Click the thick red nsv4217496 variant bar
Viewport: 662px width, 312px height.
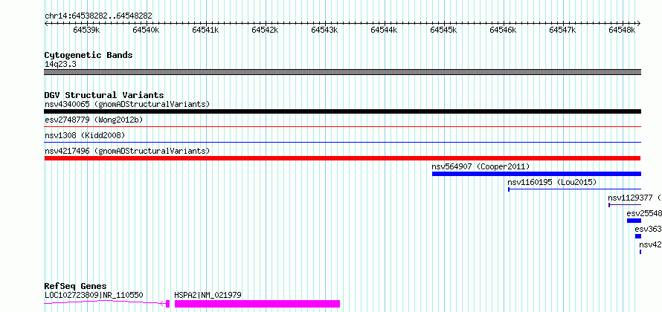pyautogui.click(x=343, y=158)
